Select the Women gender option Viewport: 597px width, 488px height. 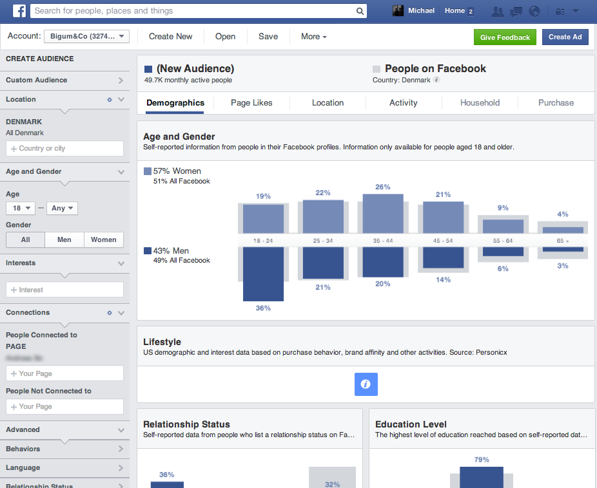104,240
